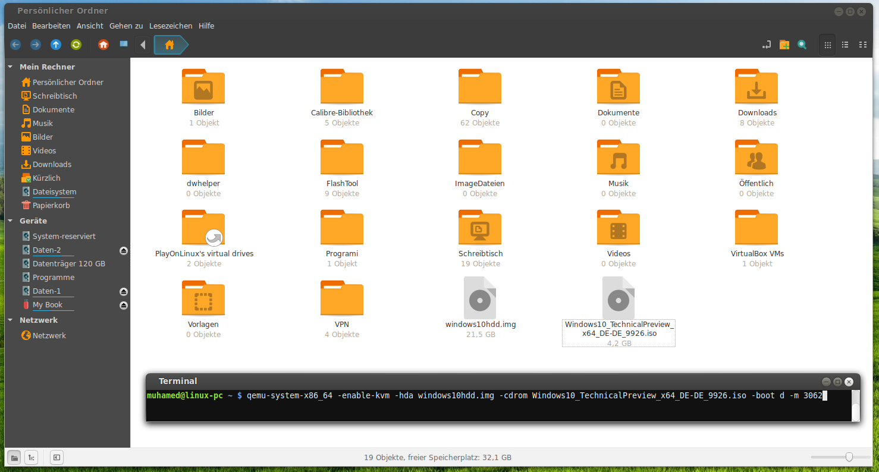This screenshot has height=472, width=879.
Task: Open file search with the magnifier icon
Action: tap(802, 45)
